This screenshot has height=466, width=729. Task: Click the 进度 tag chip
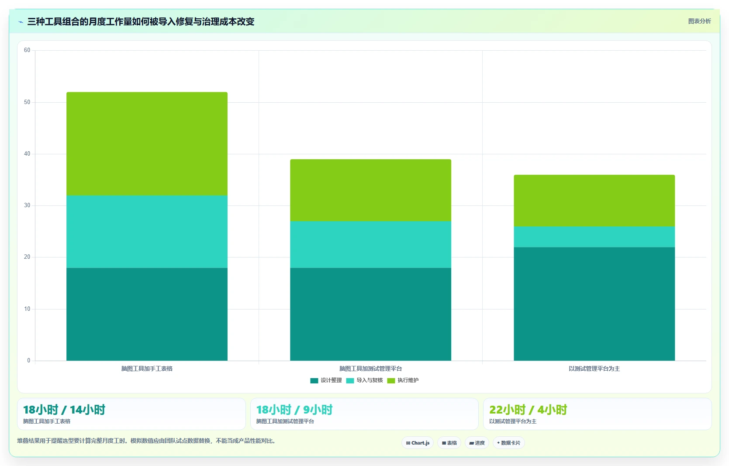477,443
